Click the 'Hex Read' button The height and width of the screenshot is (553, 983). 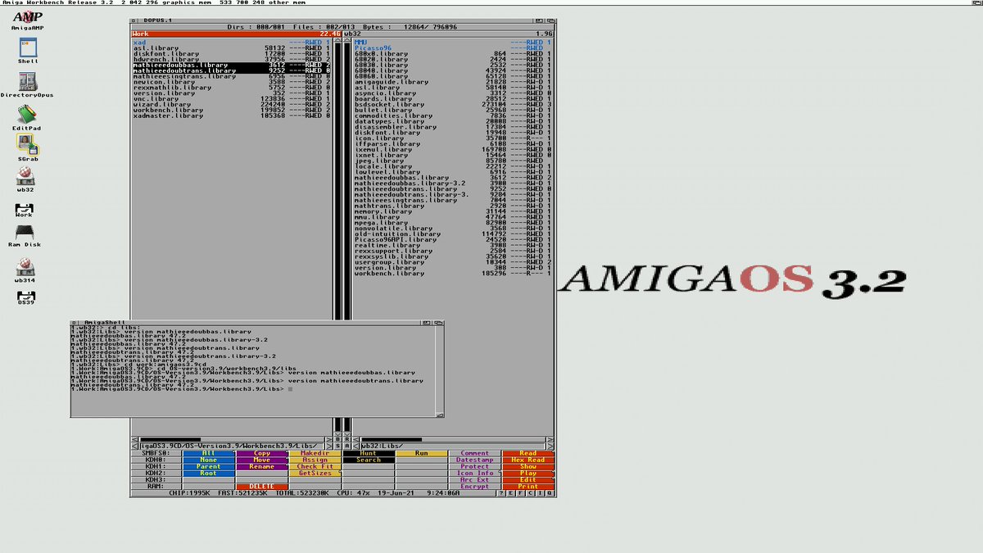[x=529, y=460]
